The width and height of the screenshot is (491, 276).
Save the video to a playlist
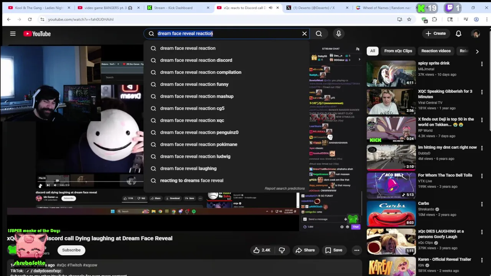pyautogui.click(x=333, y=250)
